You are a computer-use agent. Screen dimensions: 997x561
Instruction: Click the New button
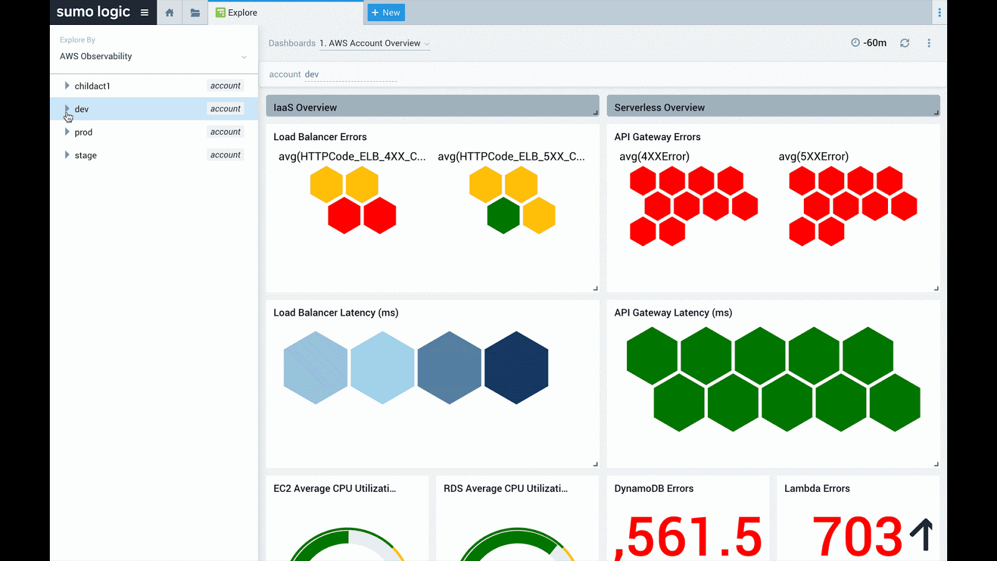pyautogui.click(x=386, y=12)
